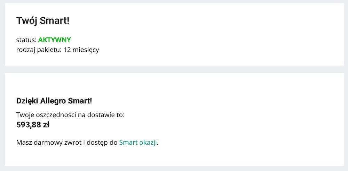Click the Dzięki Allegro Smart! heading
The image size is (348, 171).
(x=54, y=101)
